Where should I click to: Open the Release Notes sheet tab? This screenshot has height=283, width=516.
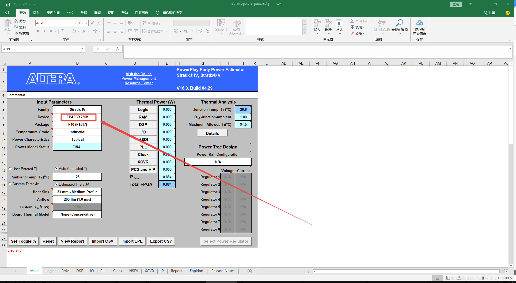click(x=223, y=271)
